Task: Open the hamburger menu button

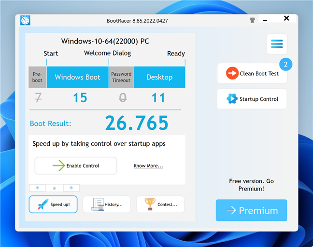Action: pos(277,44)
